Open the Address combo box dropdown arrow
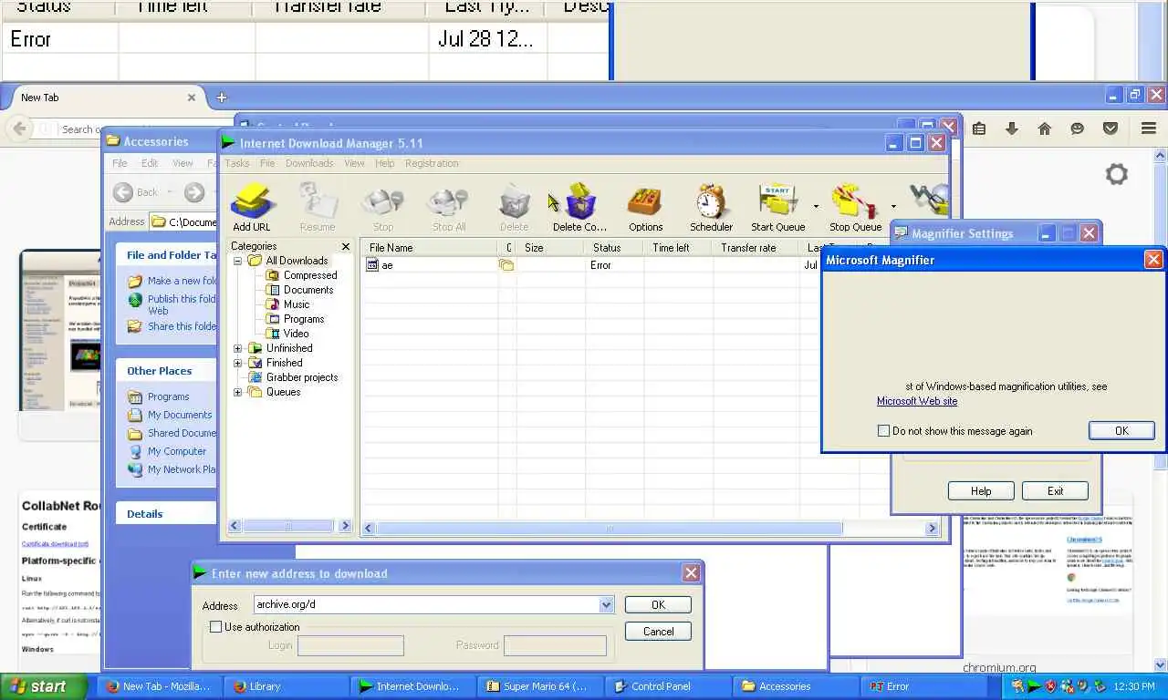The image size is (1168, 700). 607,605
